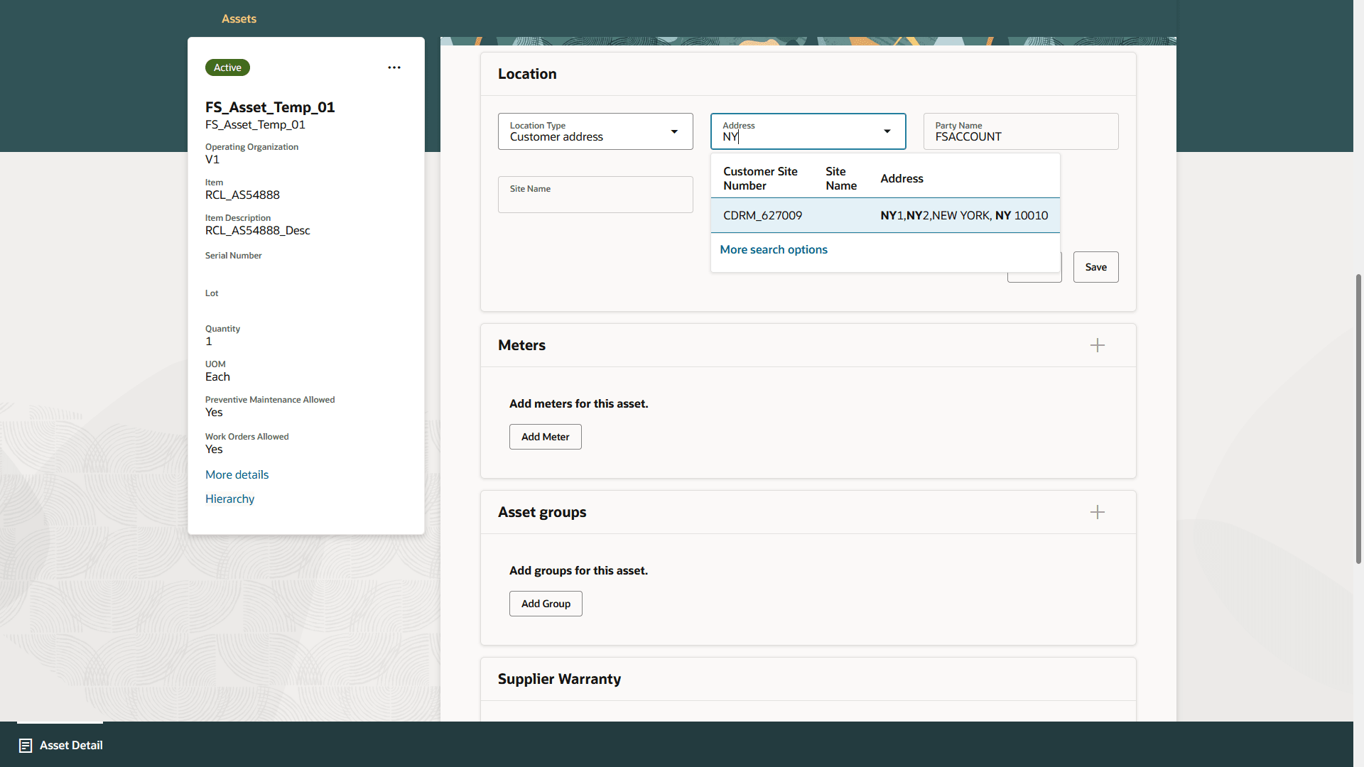Image resolution: width=1364 pixels, height=767 pixels.
Task: Click the UOM value Each
Action: point(217,377)
